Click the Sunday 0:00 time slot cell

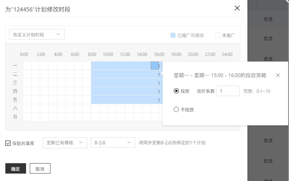(x=27, y=117)
